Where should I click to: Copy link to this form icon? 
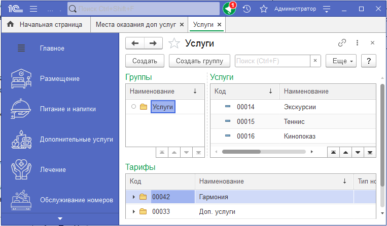pos(342,43)
